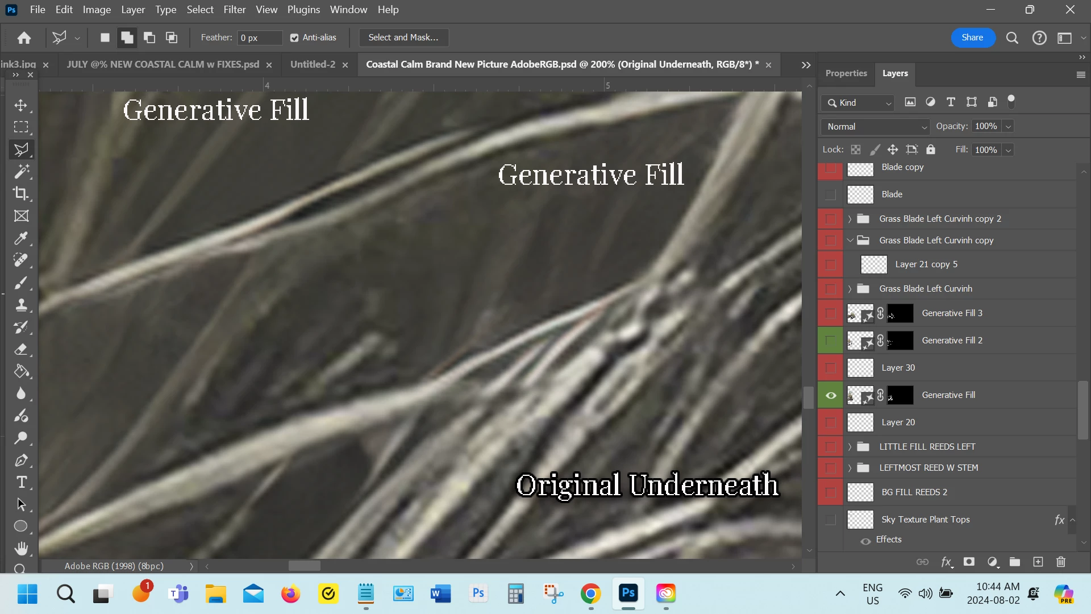Create a new layer via plus icon

coord(1038,562)
